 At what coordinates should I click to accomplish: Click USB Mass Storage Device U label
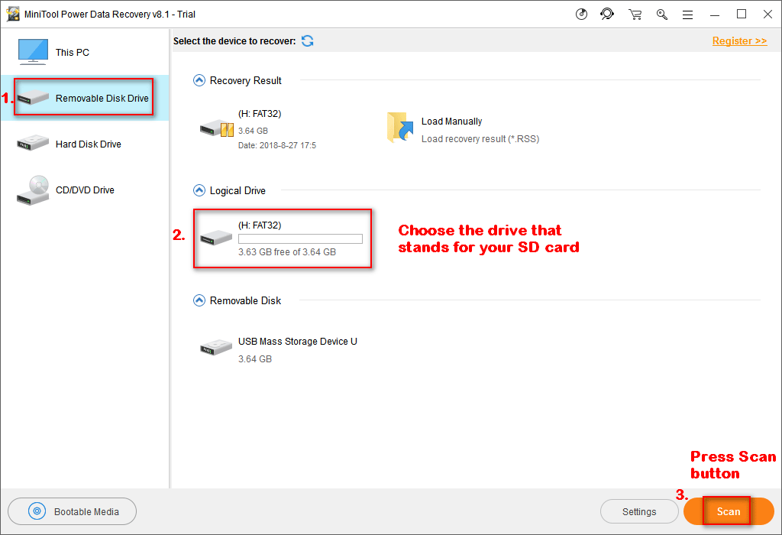(298, 342)
